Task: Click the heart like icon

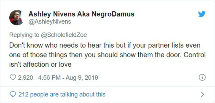Action: (x=13, y=78)
